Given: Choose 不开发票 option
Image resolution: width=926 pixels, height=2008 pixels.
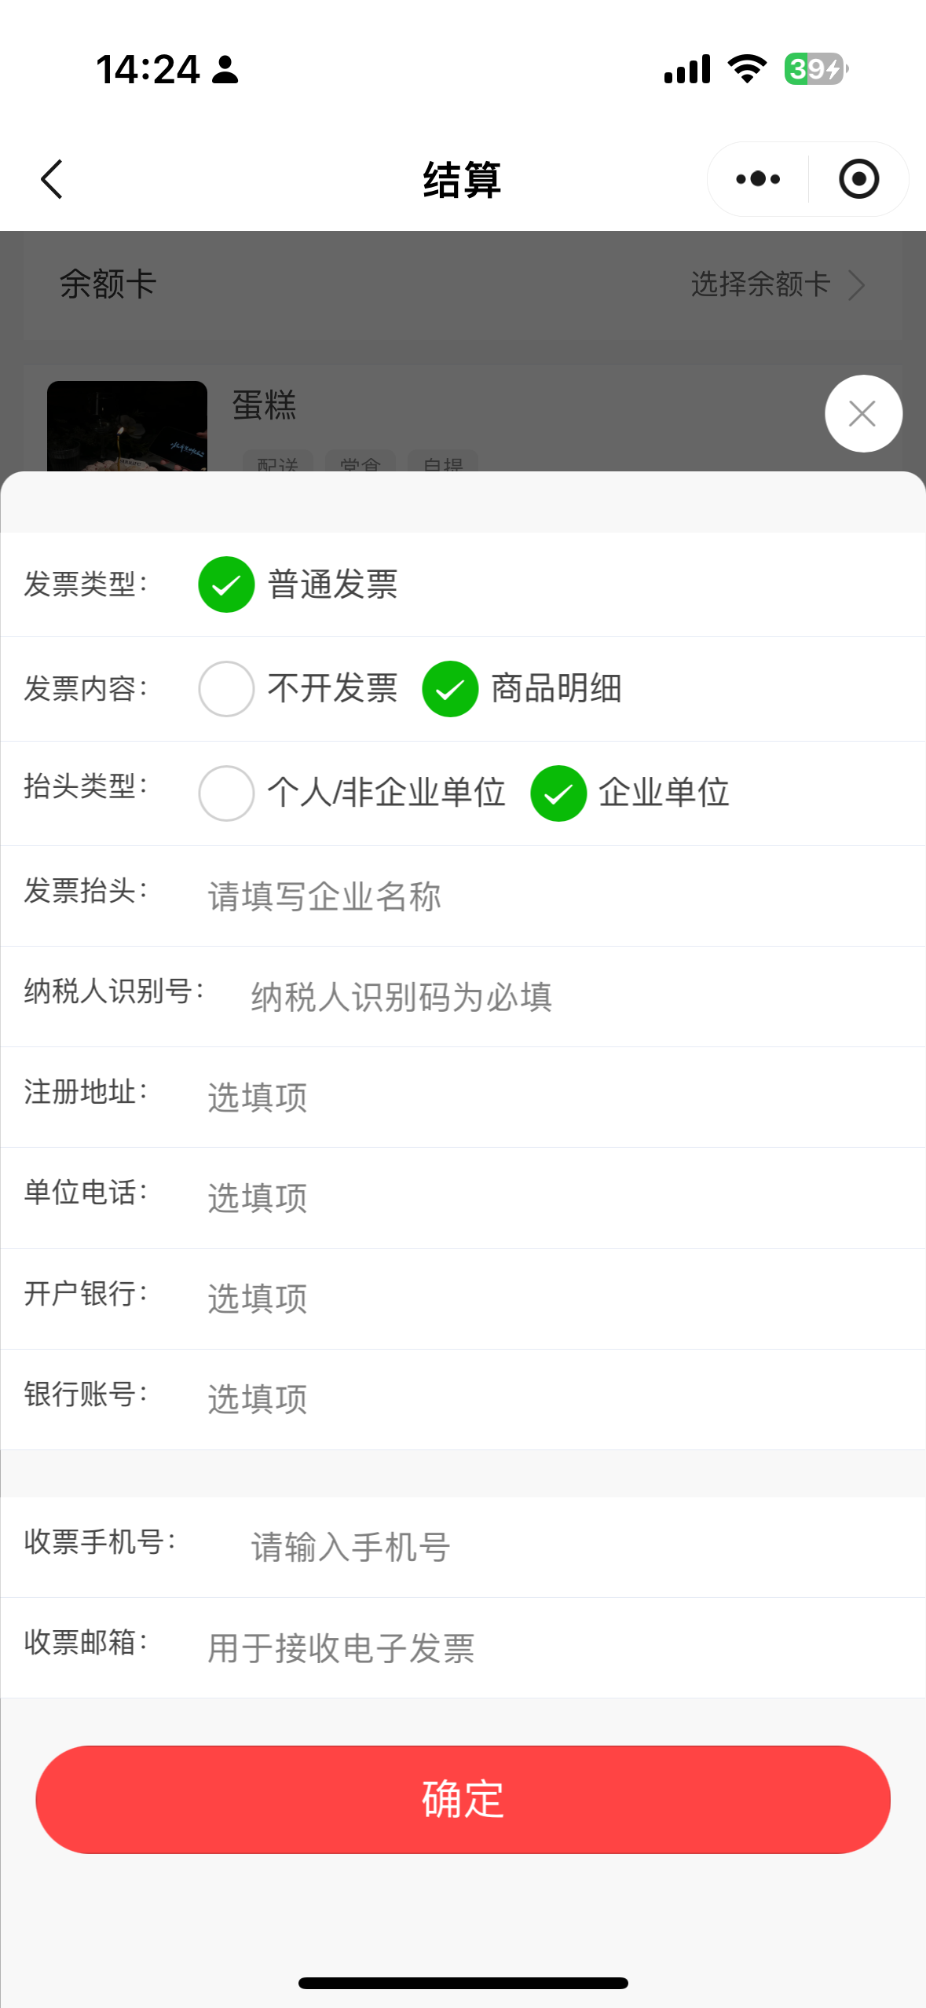Looking at the screenshot, I should click(x=226, y=689).
